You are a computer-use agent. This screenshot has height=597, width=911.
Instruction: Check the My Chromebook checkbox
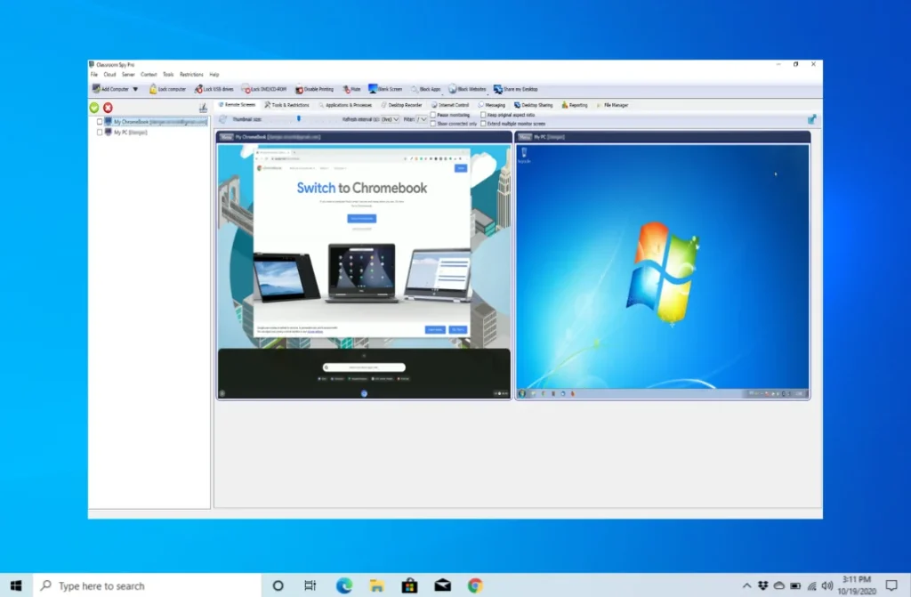pyautogui.click(x=100, y=121)
